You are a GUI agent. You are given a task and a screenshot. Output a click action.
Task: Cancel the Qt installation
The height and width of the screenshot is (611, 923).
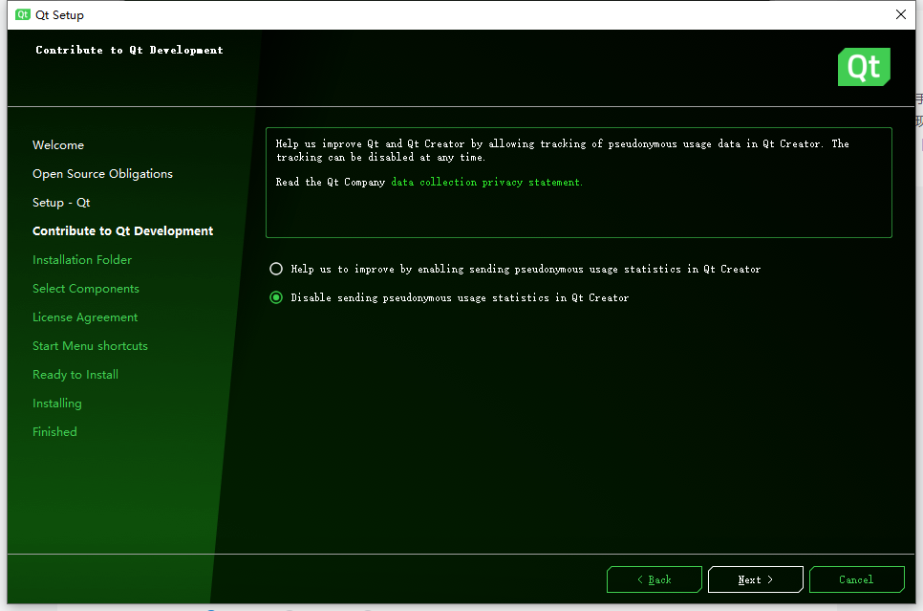tap(856, 578)
